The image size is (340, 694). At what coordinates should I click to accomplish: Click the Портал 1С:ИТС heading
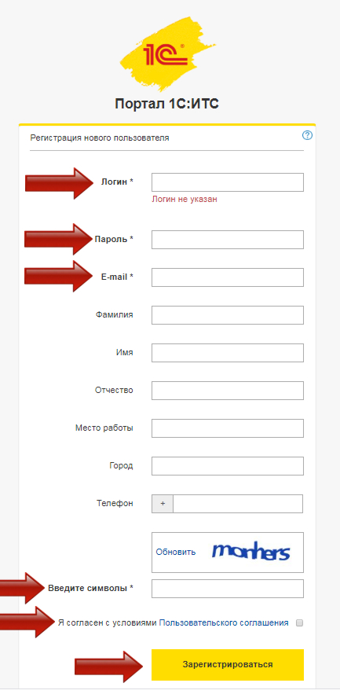(x=167, y=104)
